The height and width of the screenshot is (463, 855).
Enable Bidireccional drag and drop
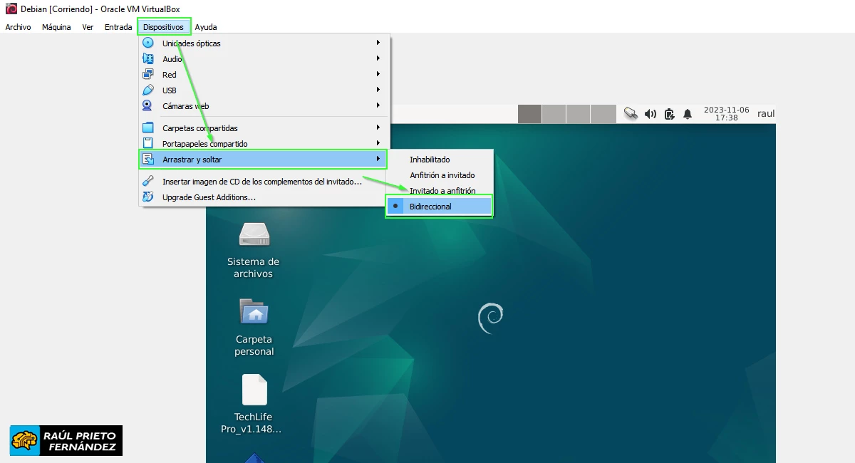tap(430, 206)
